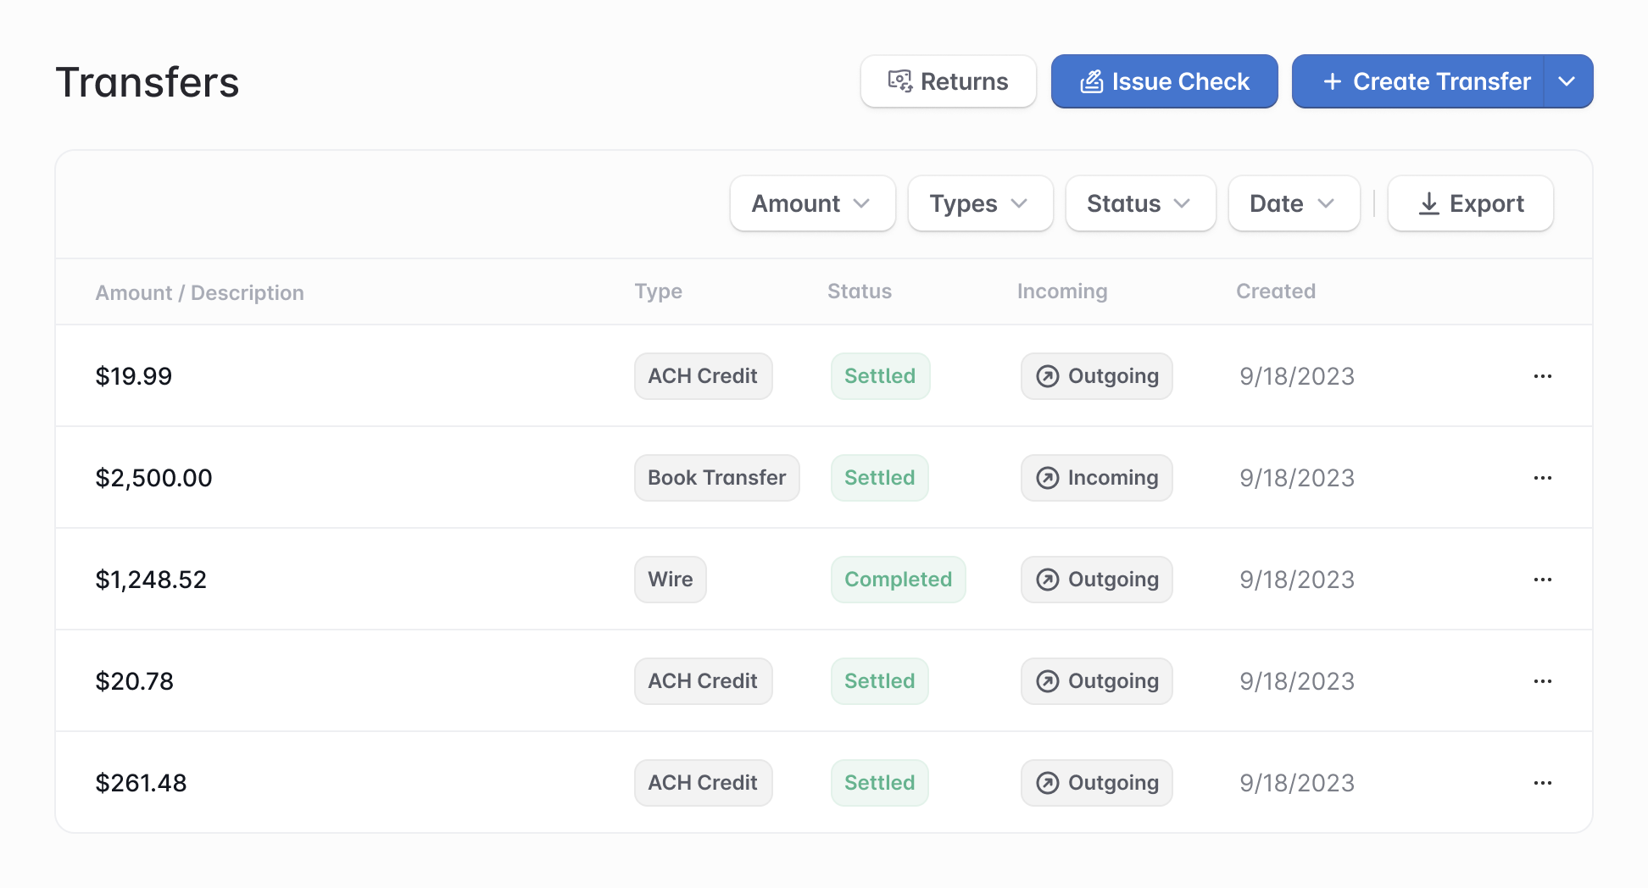This screenshot has height=888, width=1648.
Task: Click the Created column header
Action: click(x=1275, y=291)
